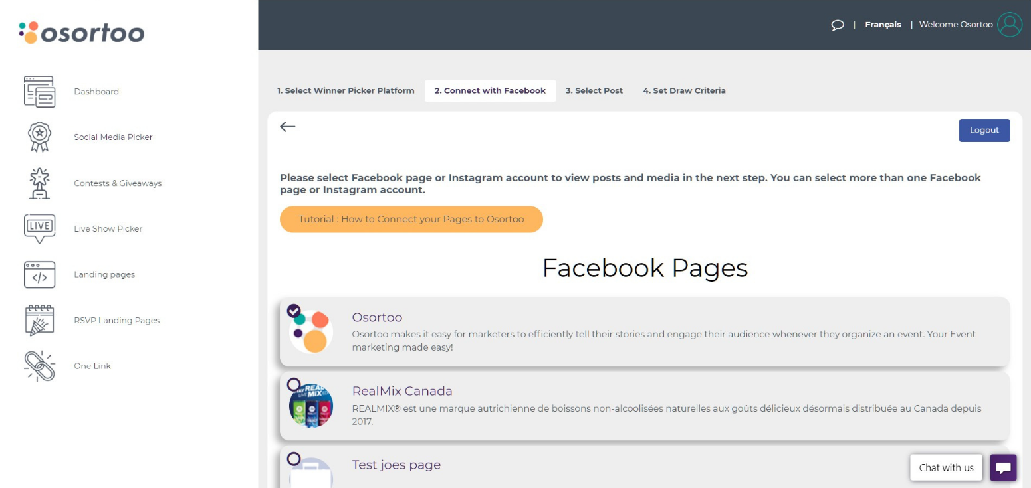Screen dimensions: 1031x488
Task: Click the Landing pages code icon
Action: tap(40, 274)
